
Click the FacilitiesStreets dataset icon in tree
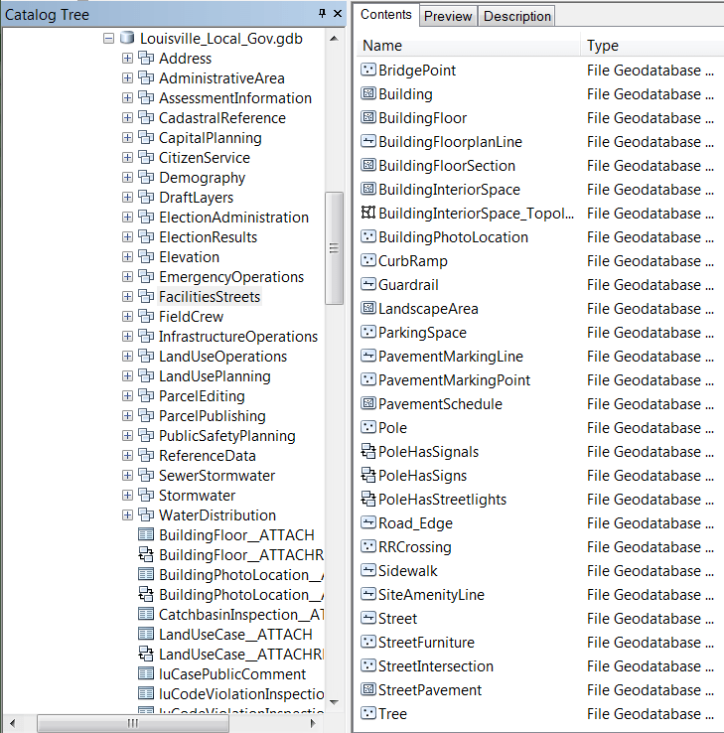(x=146, y=296)
